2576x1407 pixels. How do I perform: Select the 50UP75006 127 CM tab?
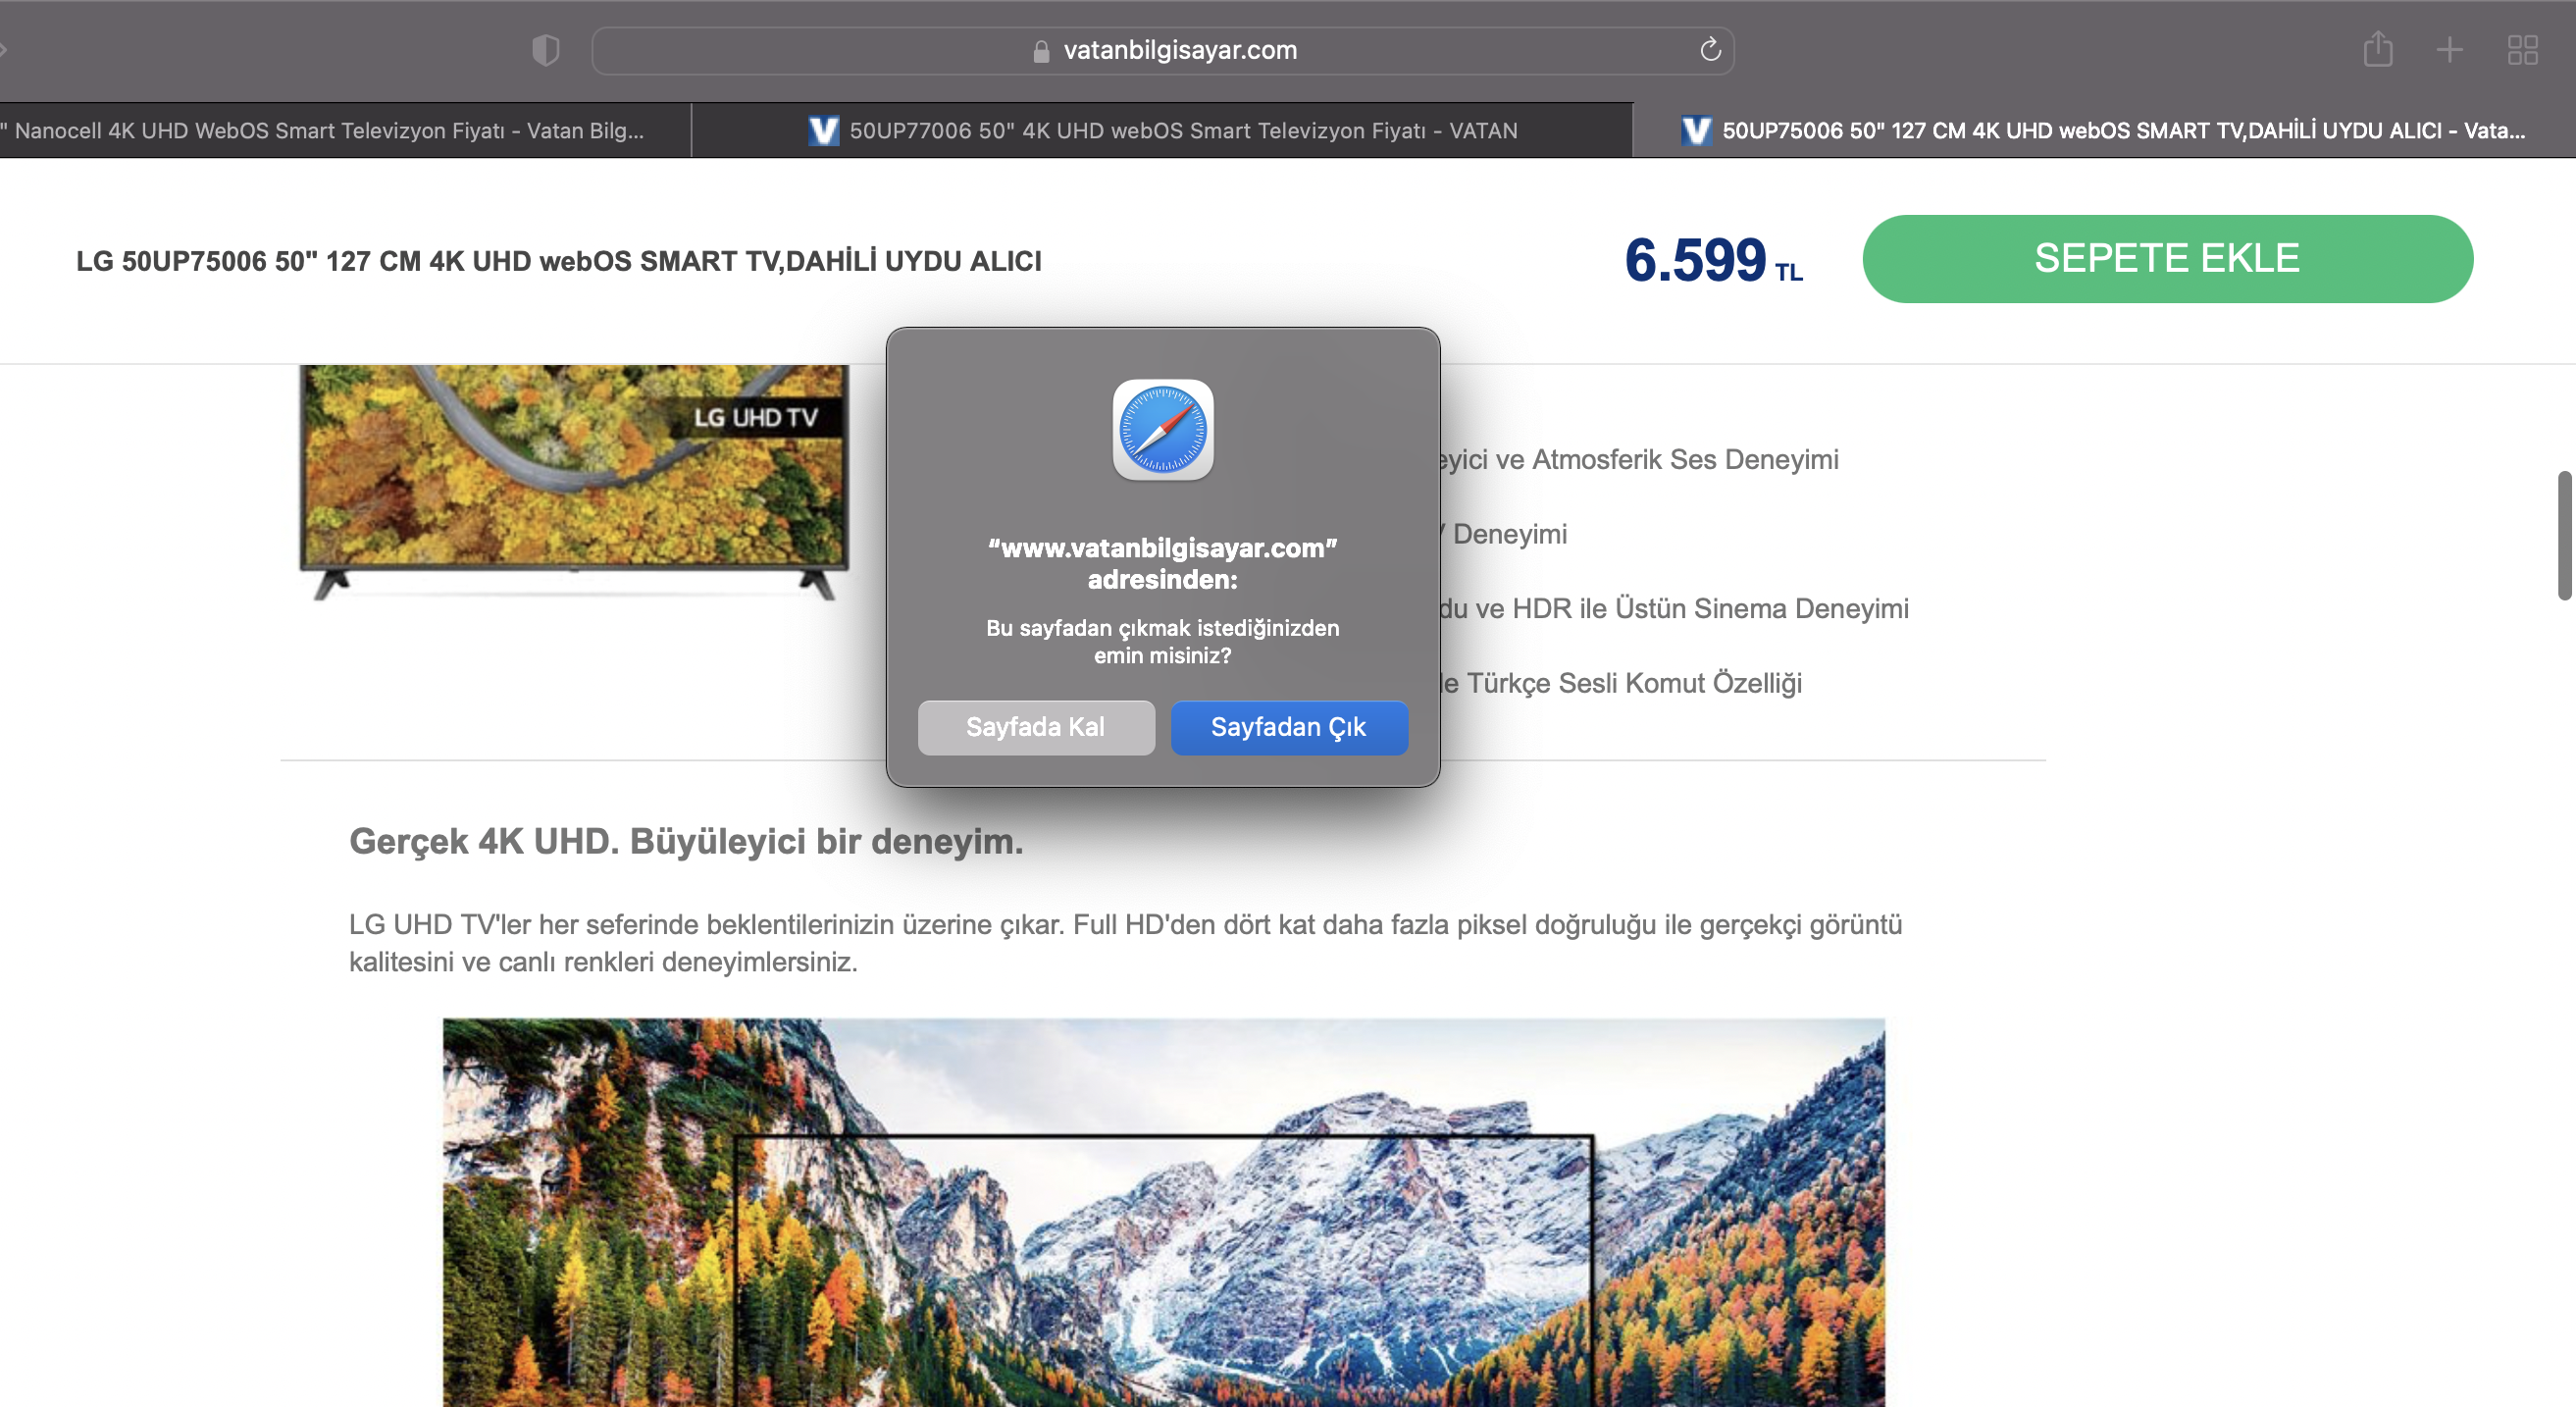coord(2104,131)
